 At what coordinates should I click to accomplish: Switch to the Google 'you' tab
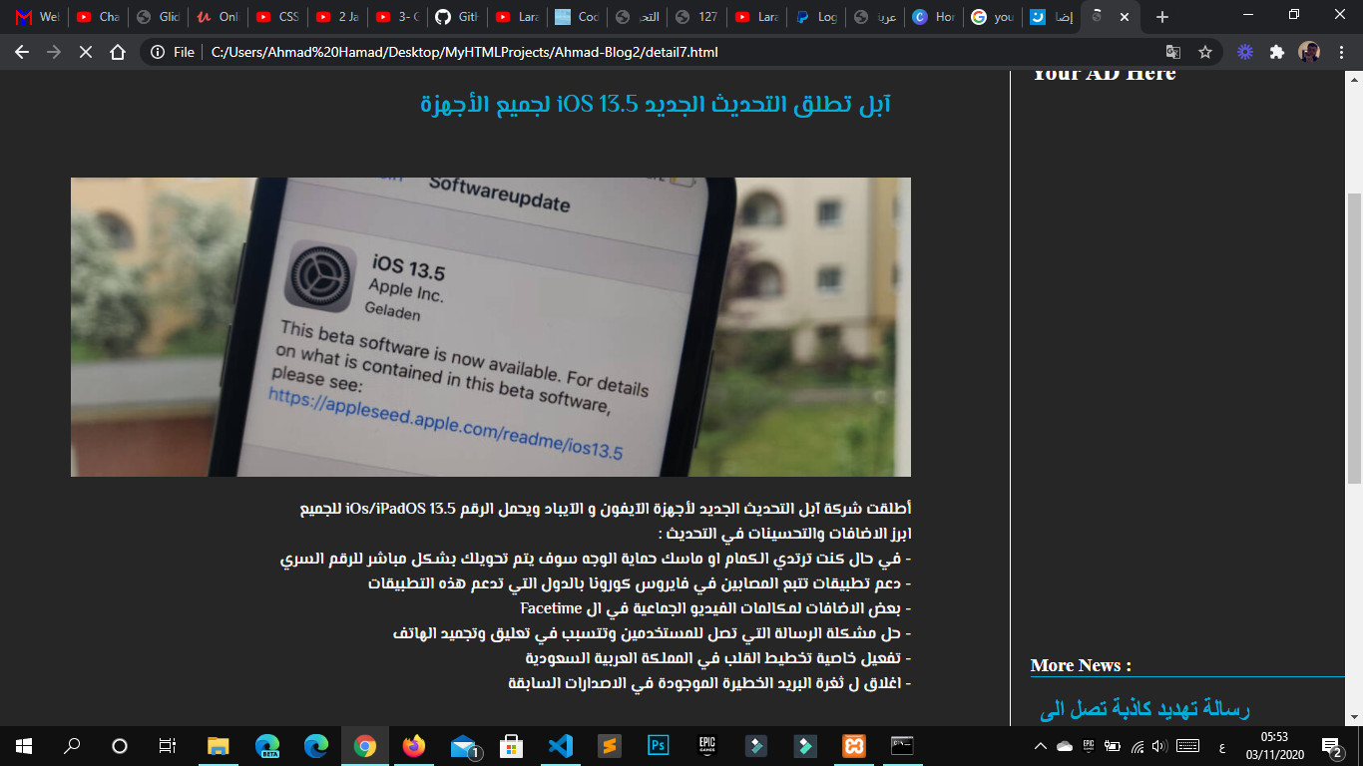994,17
